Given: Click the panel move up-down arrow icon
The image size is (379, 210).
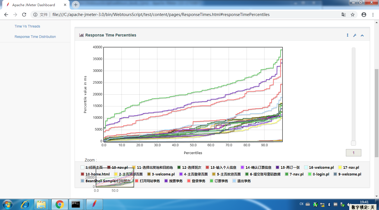Looking at the screenshot, I should tap(348, 35).
